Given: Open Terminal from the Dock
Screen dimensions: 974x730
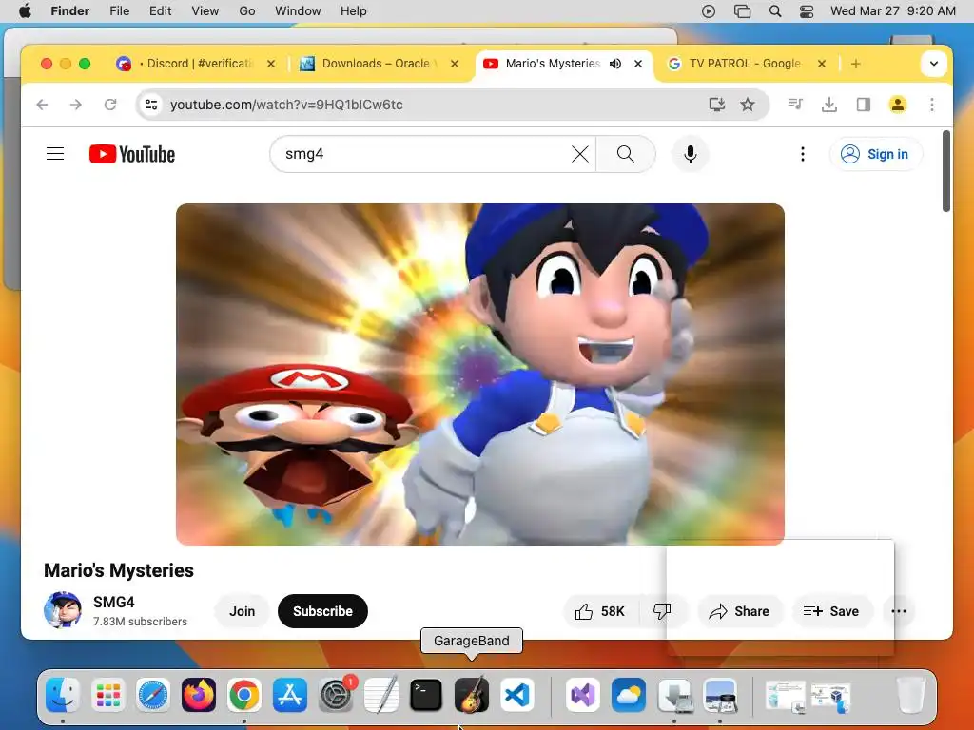Looking at the screenshot, I should pos(426,695).
